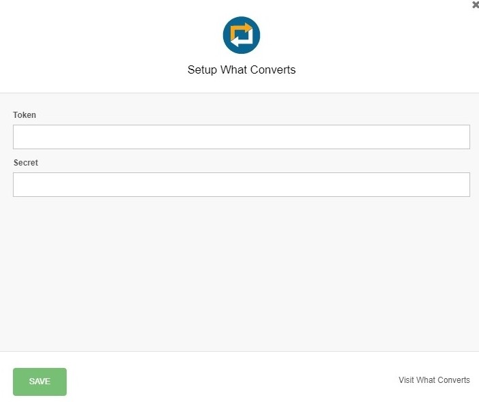Dismiss the dialog using the close icon
This screenshot has height=402, width=479.
476,5
